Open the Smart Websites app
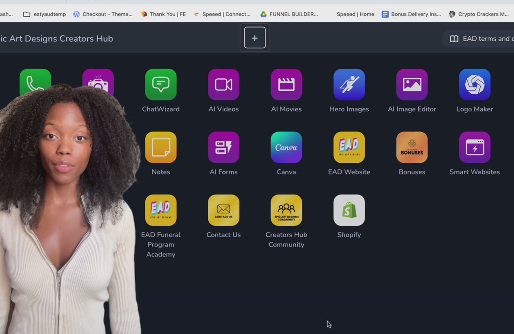514x334 pixels. [x=475, y=147]
